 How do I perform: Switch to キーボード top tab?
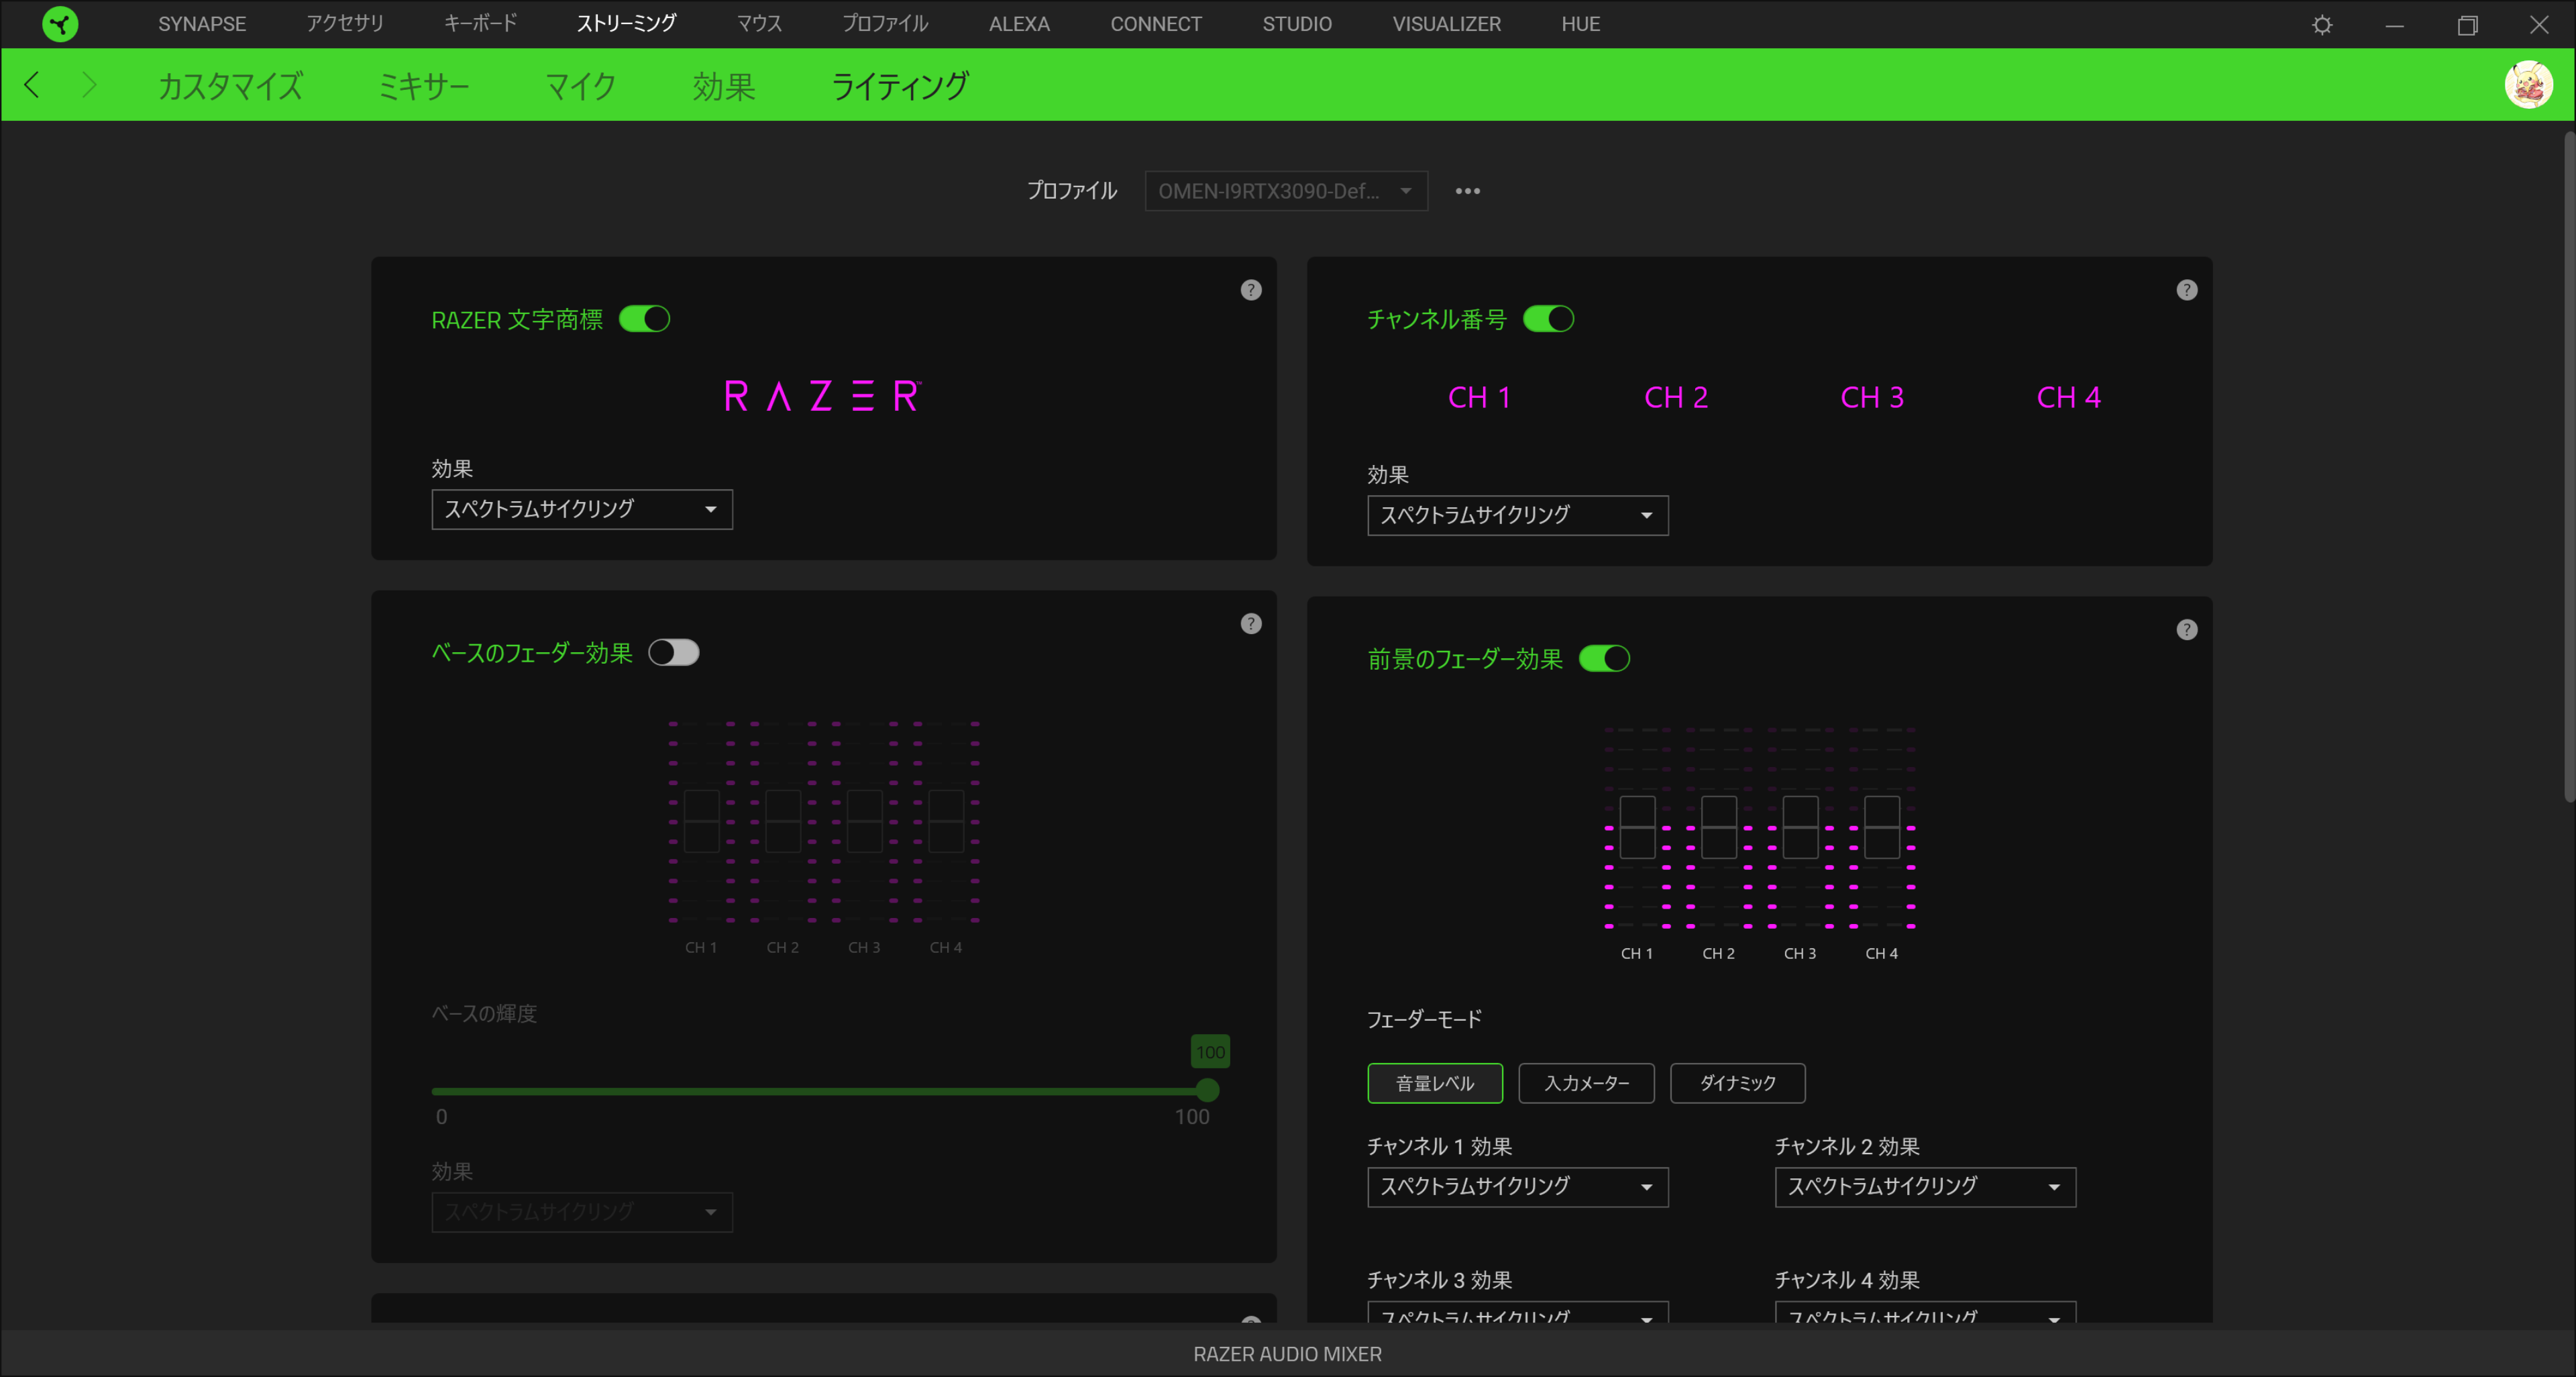481,24
